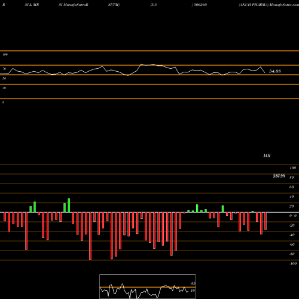Click the 40 label on MR axis
Image resolution: width=299 pixels, height=299 pixels.
click(x=292, y=197)
